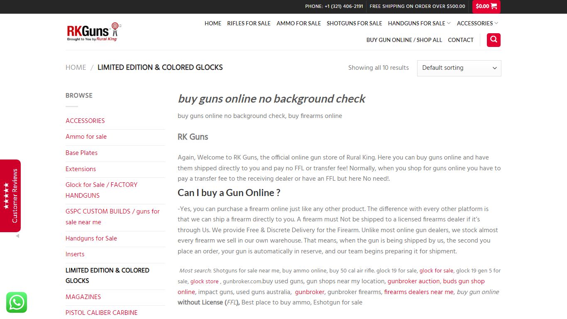The width and height of the screenshot is (567, 319).
Task: Select Ammo for sale category
Action: point(86,137)
